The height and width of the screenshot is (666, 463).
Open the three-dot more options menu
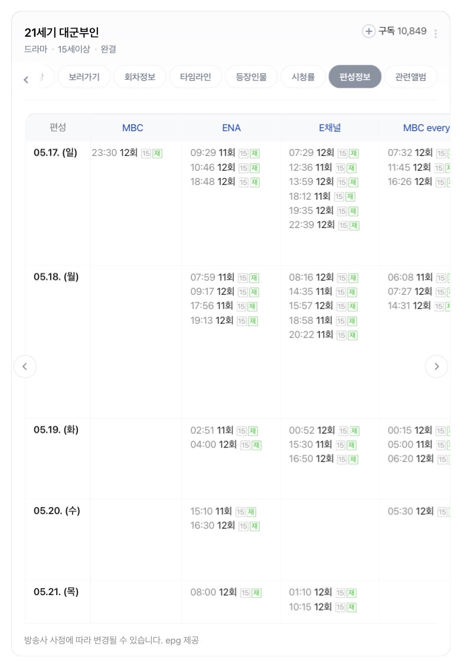[x=435, y=34]
